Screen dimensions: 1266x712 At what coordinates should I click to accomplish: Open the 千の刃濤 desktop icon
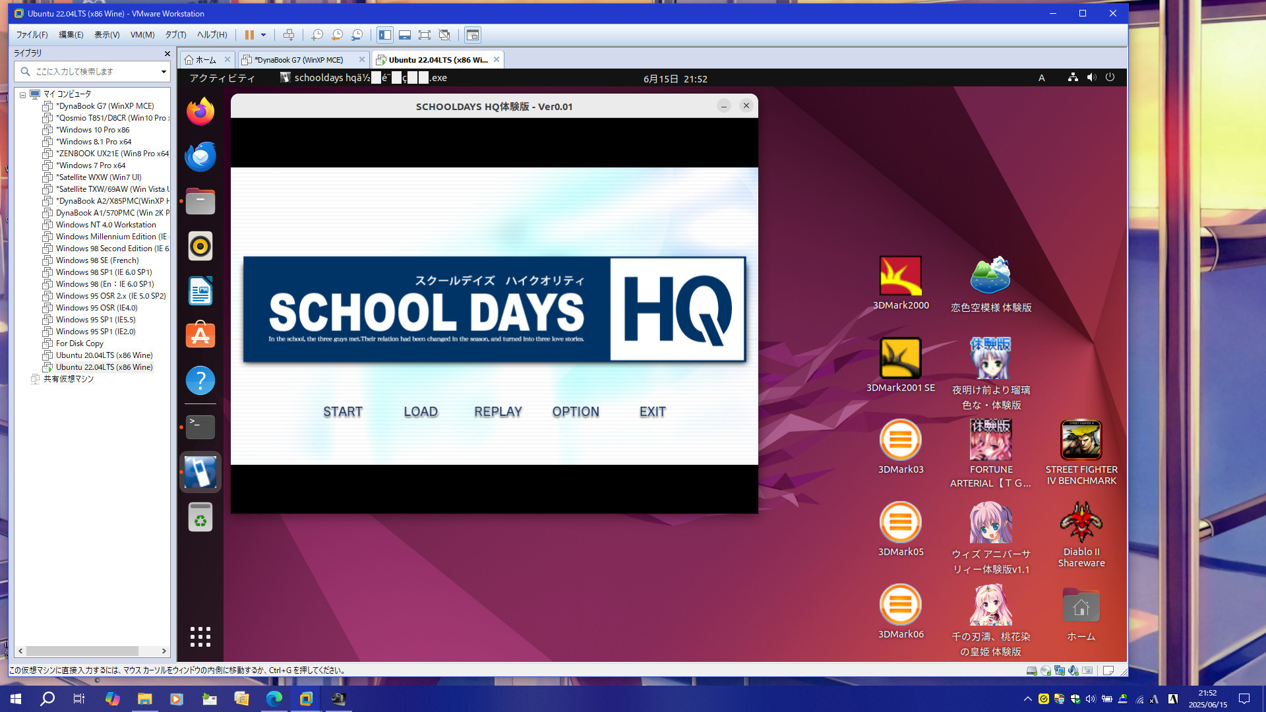coord(991,620)
